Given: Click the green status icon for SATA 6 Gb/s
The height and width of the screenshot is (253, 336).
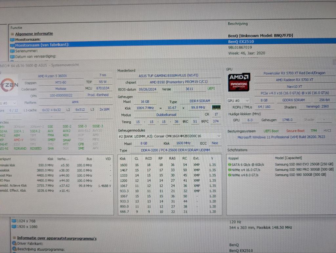Looking at the screenshot, I should (229, 164).
